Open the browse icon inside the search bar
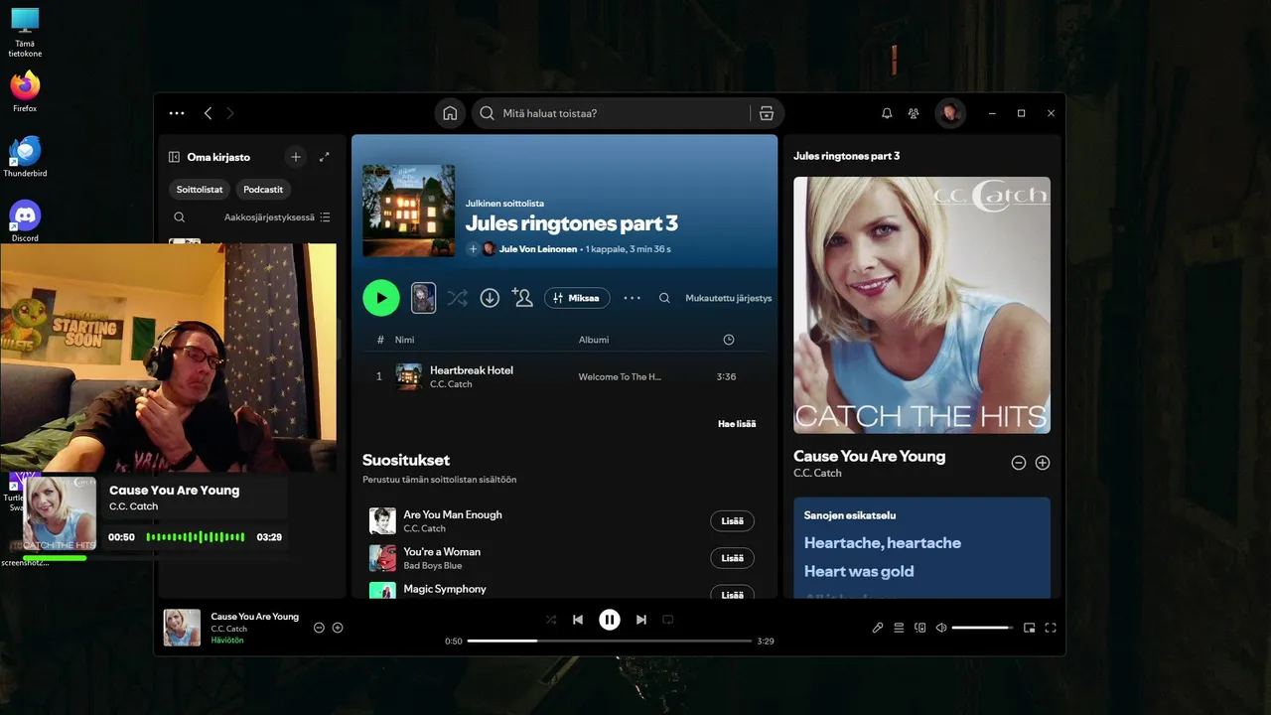Image resolution: width=1271 pixels, height=715 pixels. tap(766, 113)
